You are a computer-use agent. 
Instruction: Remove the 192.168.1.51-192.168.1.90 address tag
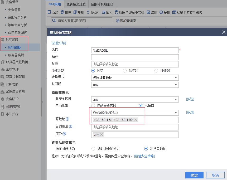pyautogui.click(x=136, y=120)
